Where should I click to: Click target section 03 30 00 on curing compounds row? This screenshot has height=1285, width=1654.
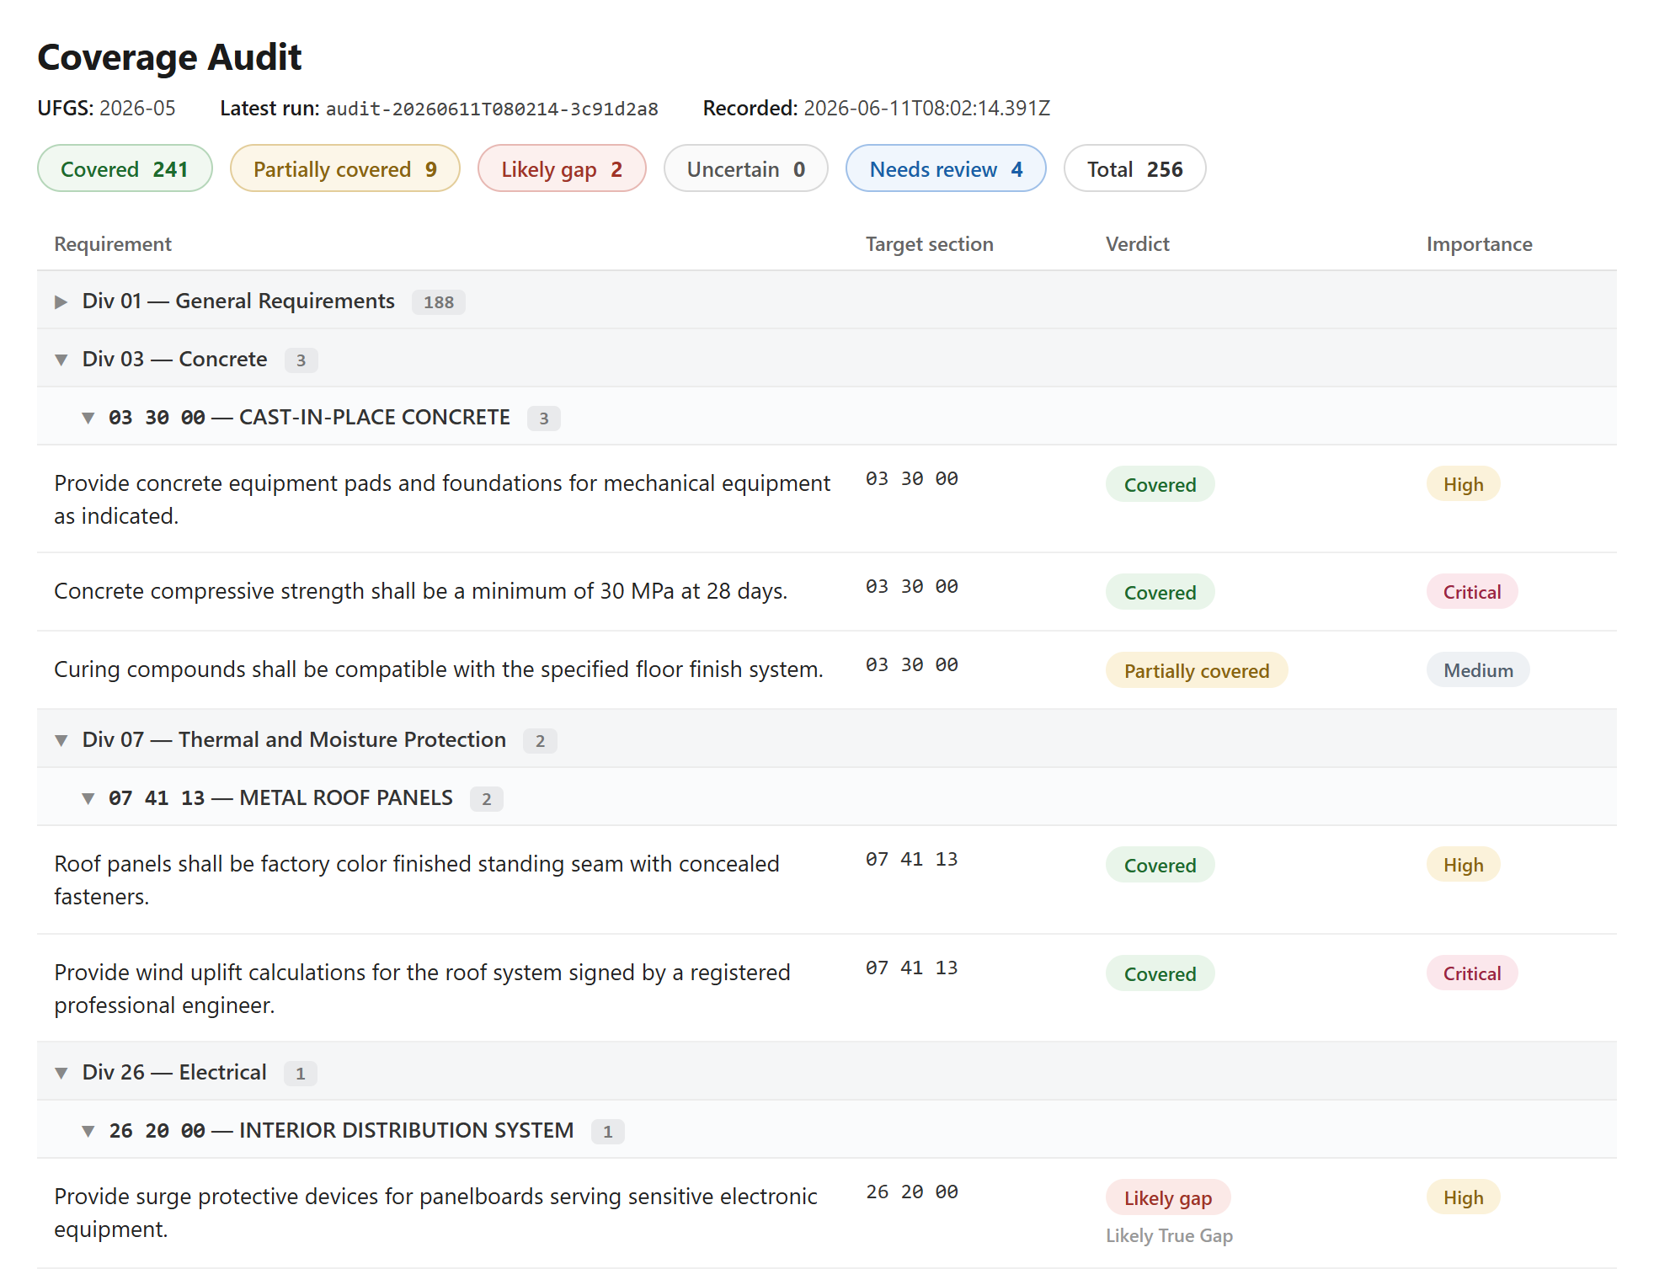point(912,665)
